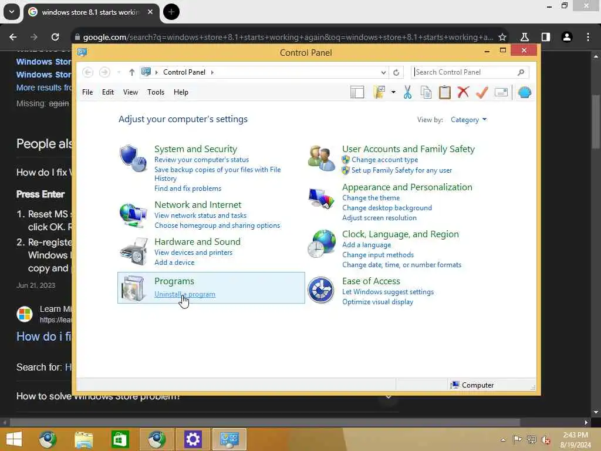Open the Edit menu
601x451 pixels.
[108, 92]
